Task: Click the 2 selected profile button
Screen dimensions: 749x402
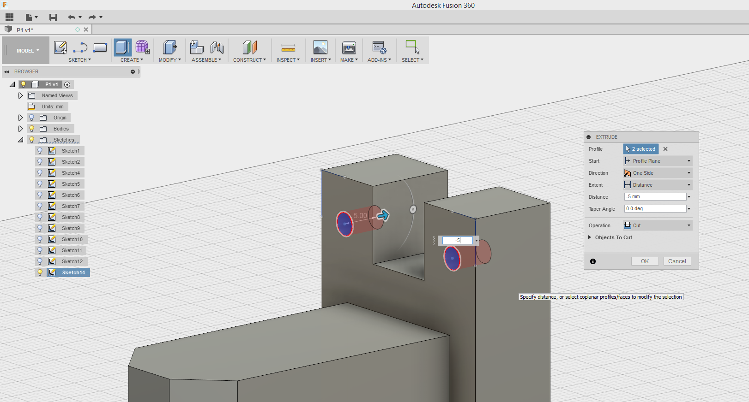Action: [x=641, y=149]
